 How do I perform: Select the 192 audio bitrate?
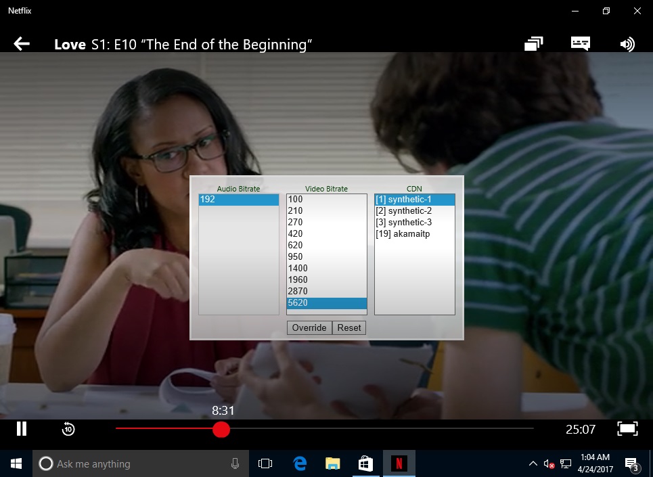(239, 200)
